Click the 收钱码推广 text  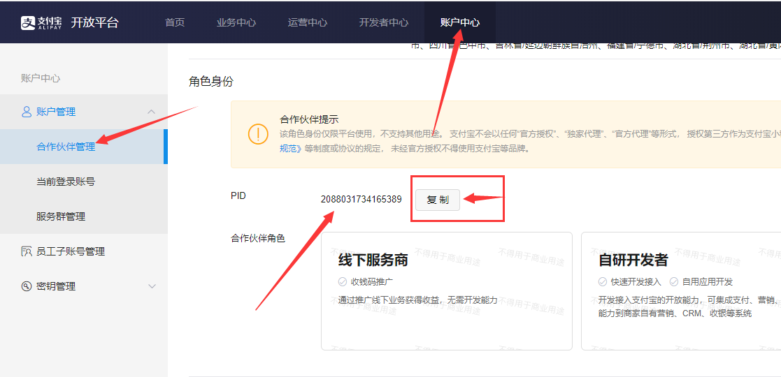(x=372, y=282)
